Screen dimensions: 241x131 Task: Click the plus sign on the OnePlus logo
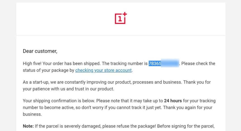125,14
